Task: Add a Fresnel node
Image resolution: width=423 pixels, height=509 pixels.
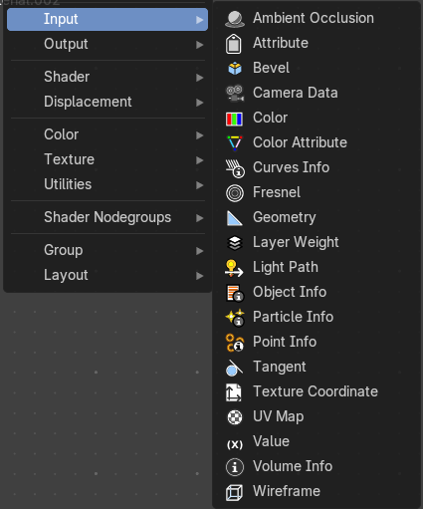Action: point(317,193)
